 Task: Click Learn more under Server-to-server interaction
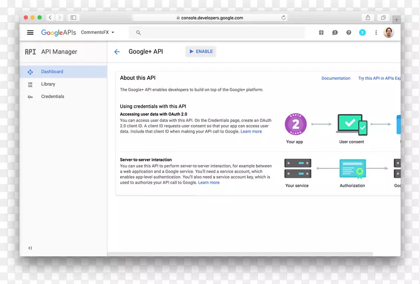(209, 182)
